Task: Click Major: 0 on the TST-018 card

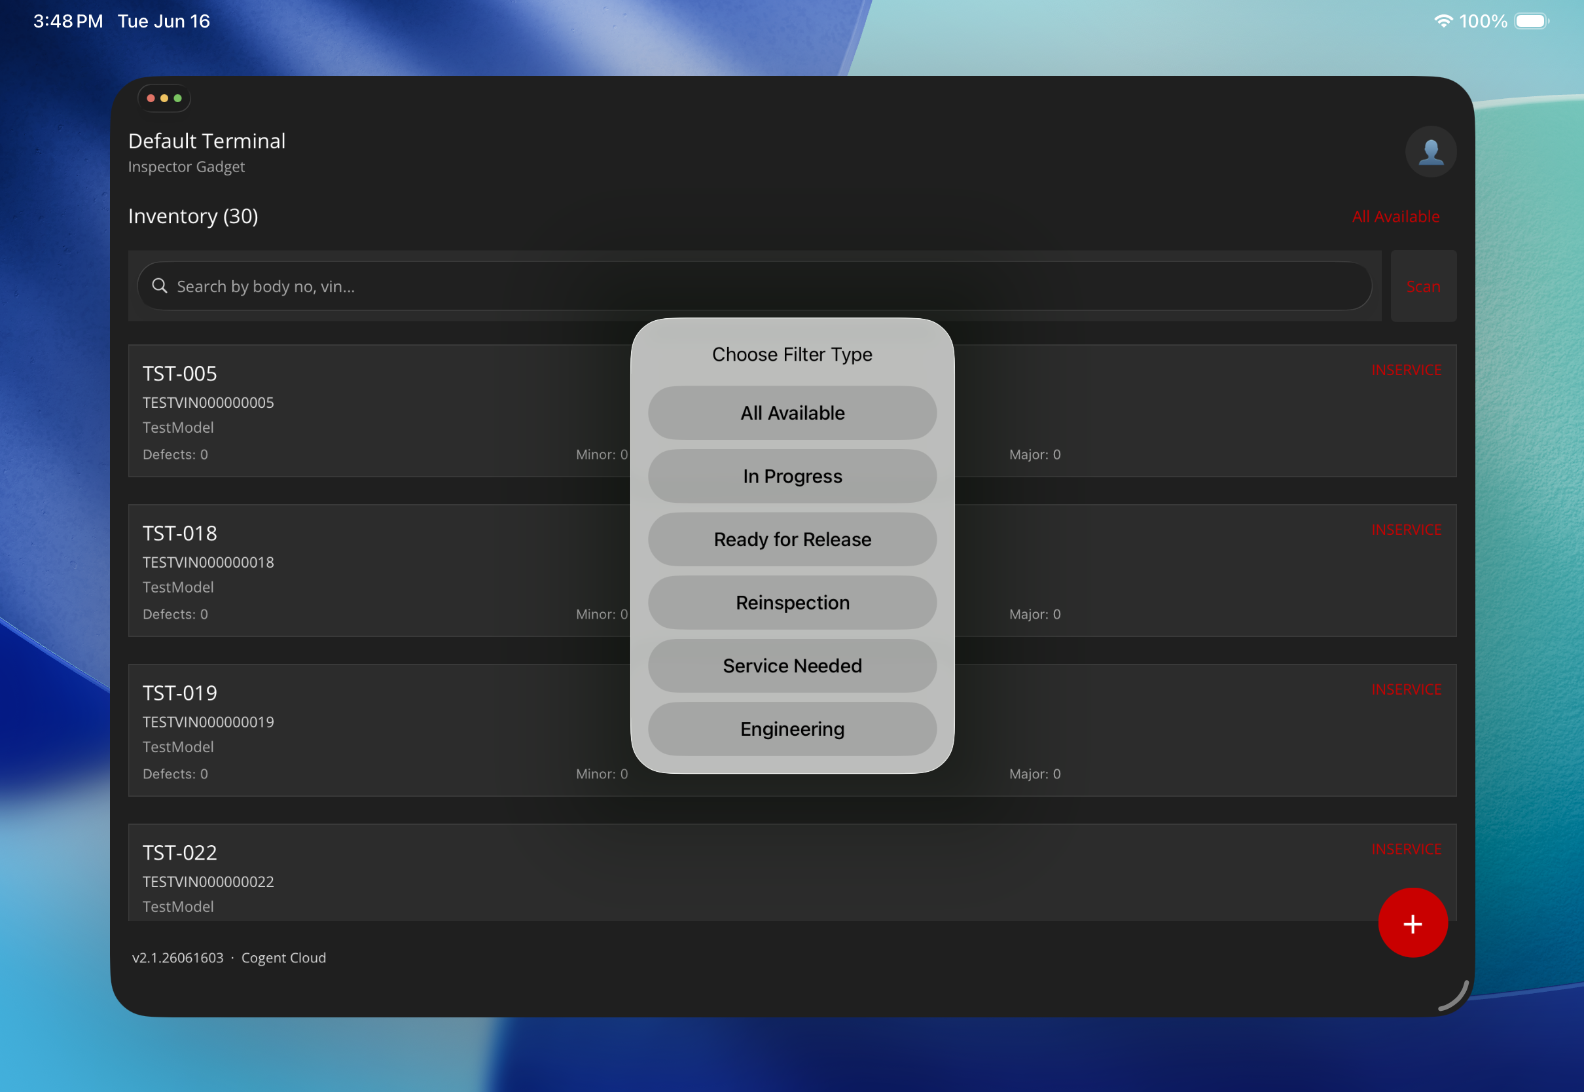Action: (x=1035, y=615)
